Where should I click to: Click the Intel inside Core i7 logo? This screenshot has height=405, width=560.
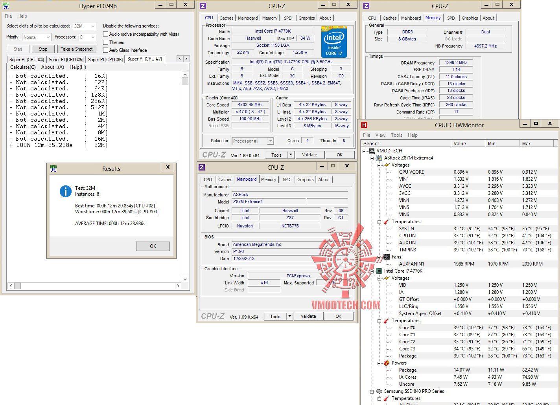[334, 42]
